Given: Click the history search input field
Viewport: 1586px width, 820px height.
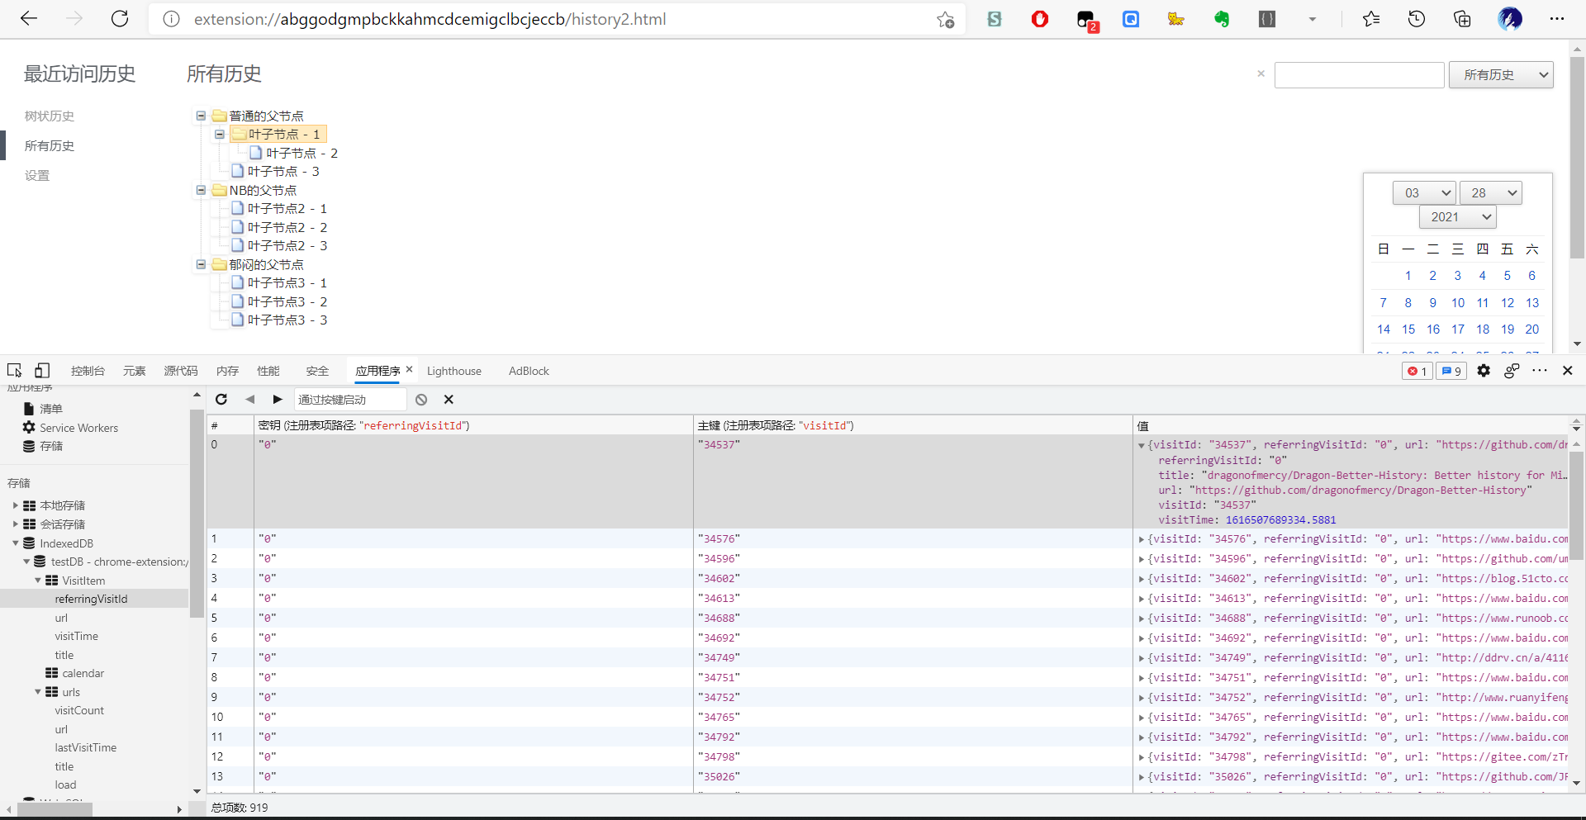Looking at the screenshot, I should (1359, 75).
